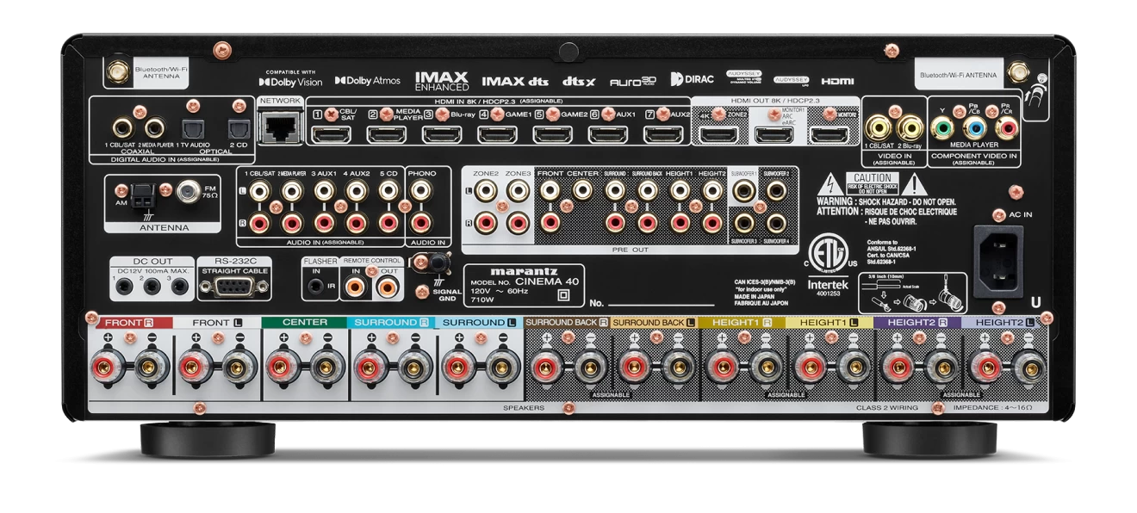This screenshot has height=513, width=1137.
Task: Click HDMI input 1 CBL/SAT port
Action: [331, 134]
